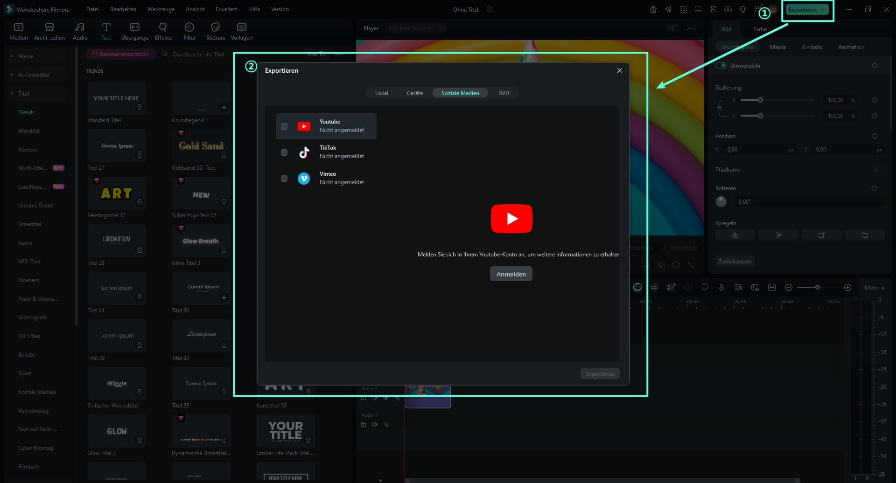Open the Audio library

click(x=80, y=31)
